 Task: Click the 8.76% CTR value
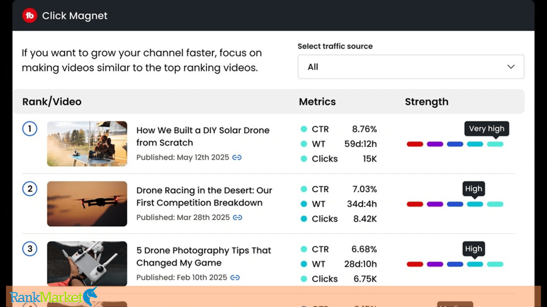364,129
